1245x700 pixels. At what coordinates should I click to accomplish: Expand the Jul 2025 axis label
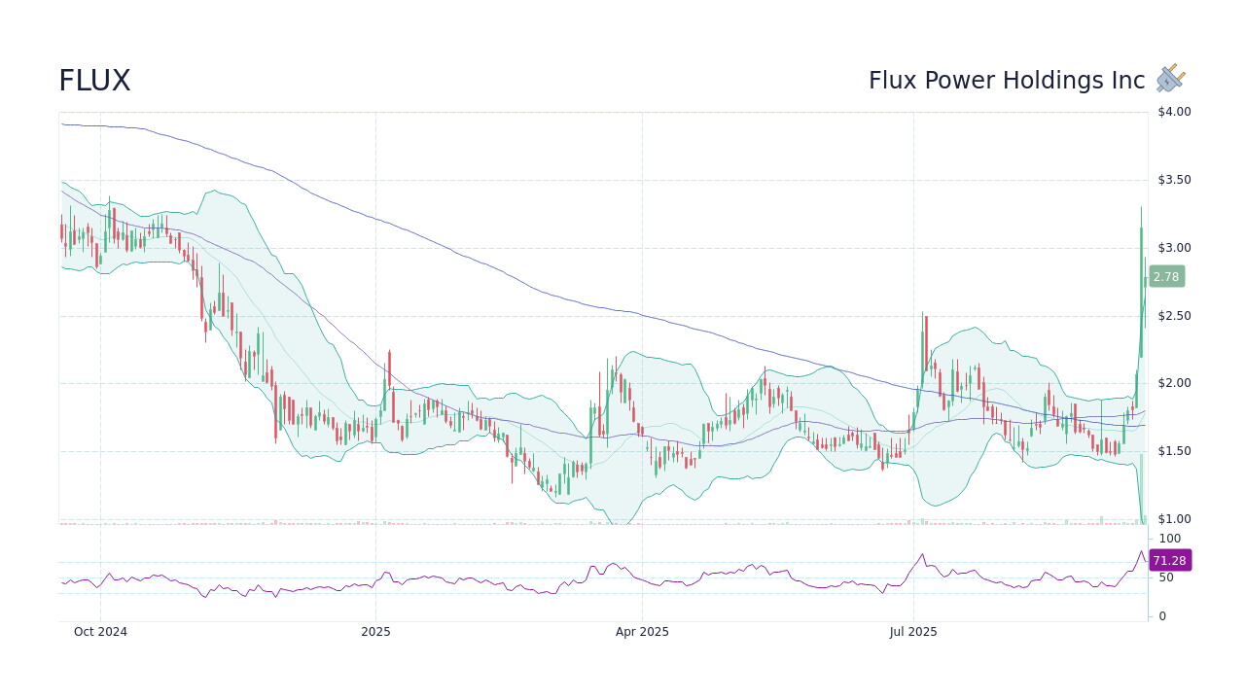(912, 631)
